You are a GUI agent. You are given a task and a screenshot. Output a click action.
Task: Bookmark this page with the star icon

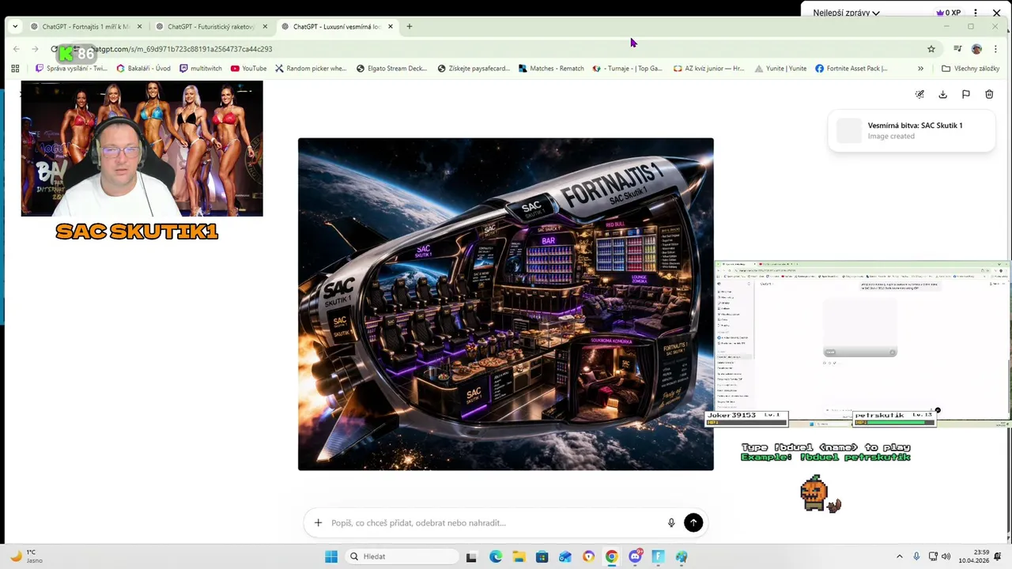[931, 49]
